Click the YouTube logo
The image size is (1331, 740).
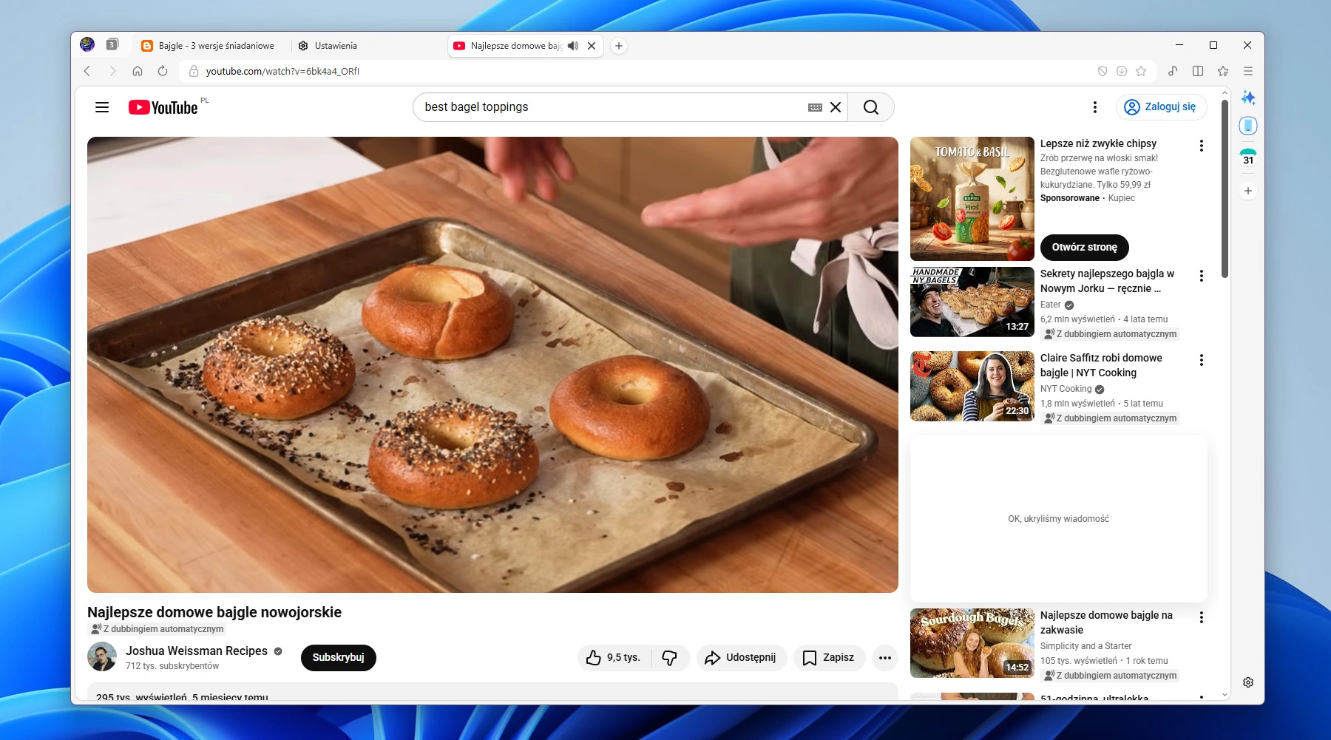(163, 108)
